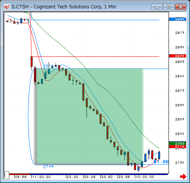Click the red session bar segment above time axis
This screenshot has height=183, width=190.
[x=19, y=174]
